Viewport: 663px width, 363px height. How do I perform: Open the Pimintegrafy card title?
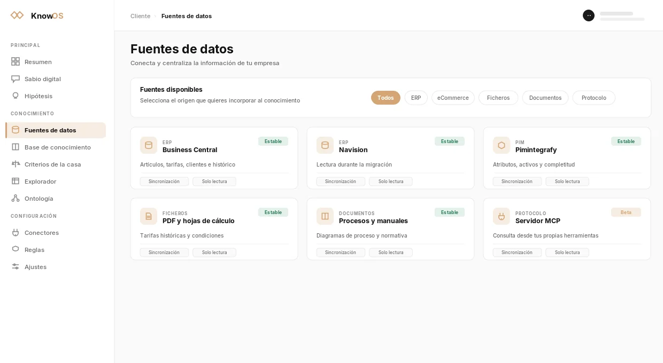(x=536, y=149)
